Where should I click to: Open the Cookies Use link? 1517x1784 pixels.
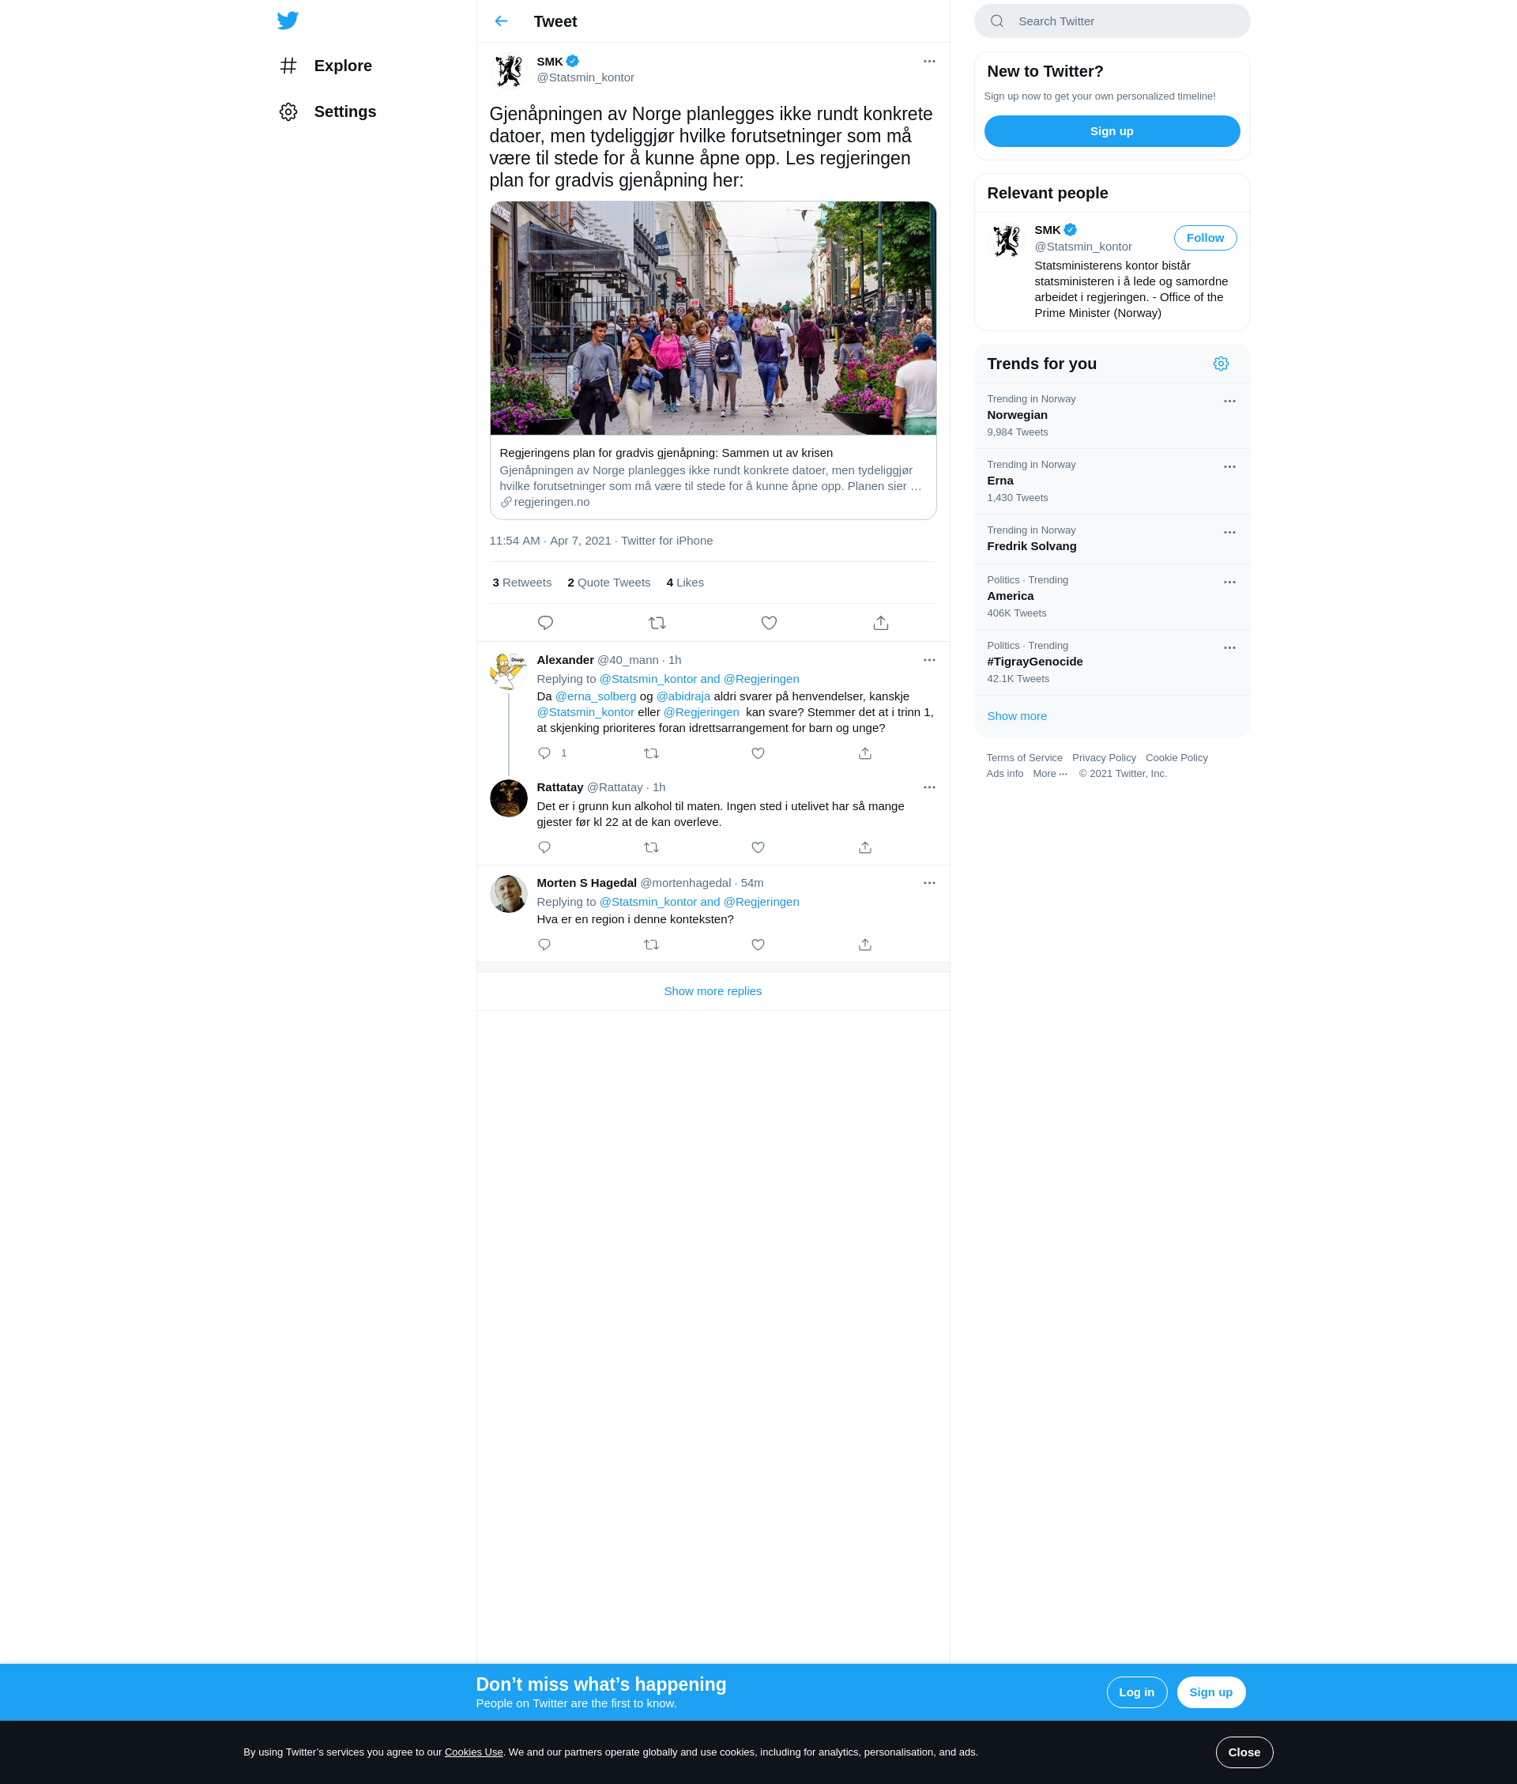tap(473, 1752)
